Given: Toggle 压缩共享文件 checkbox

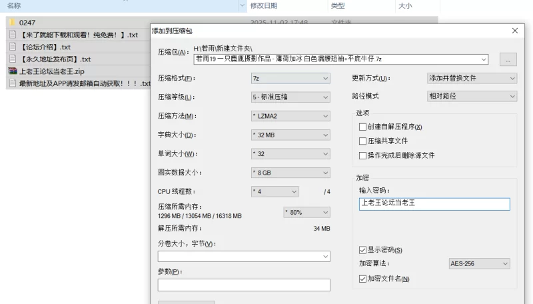Looking at the screenshot, I should [362, 141].
